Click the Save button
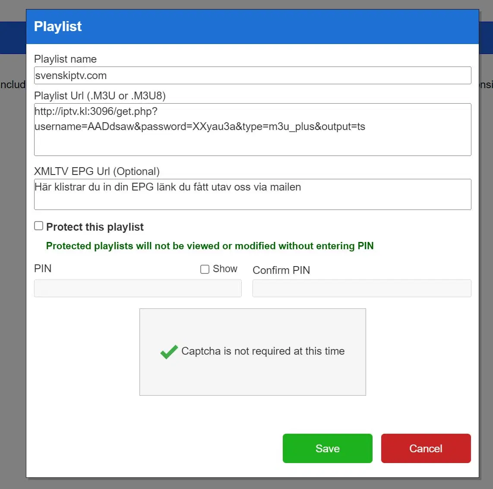This screenshot has height=489, width=493. click(x=327, y=448)
